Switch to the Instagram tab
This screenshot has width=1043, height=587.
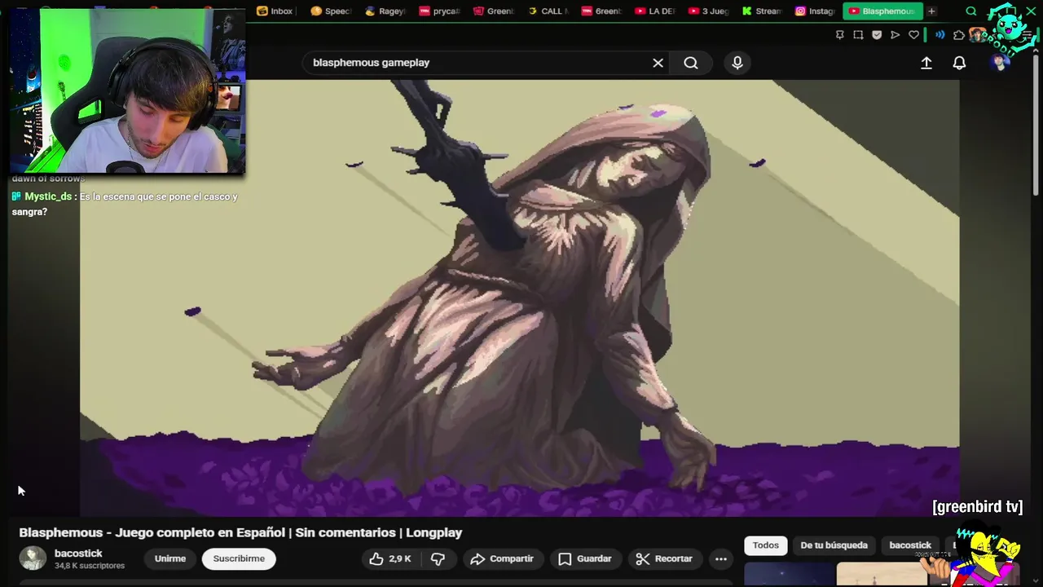coord(815,11)
